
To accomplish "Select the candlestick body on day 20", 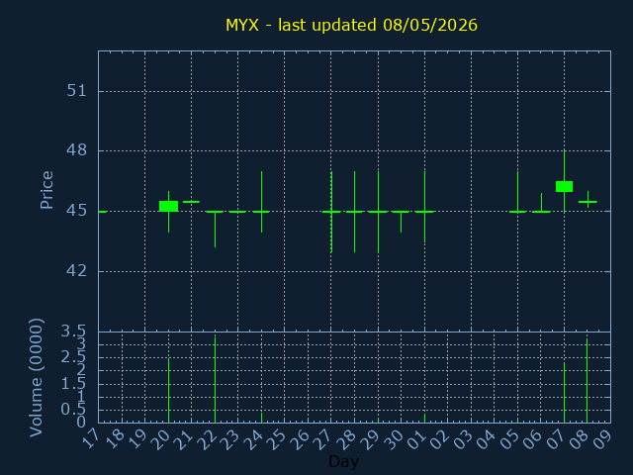I will [169, 206].
